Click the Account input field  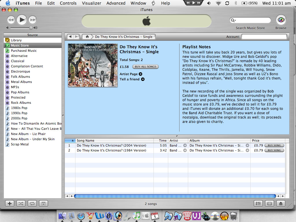point(264,37)
